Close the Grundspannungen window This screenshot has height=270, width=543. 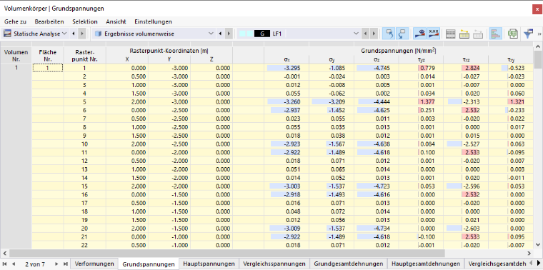pyautogui.click(x=537, y=10)
